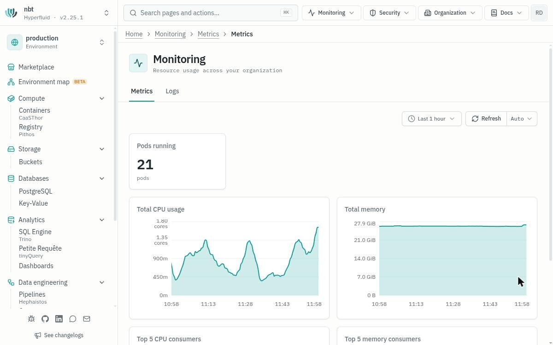553x345 pixels.
Task: Click the Storage drive icon
Action: [x=11, y=149]
